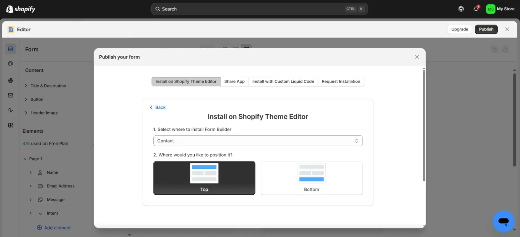The height and width of the screenshot is (237, 520).
Task: Expand the Intent element row
Action: coord(31,213)
